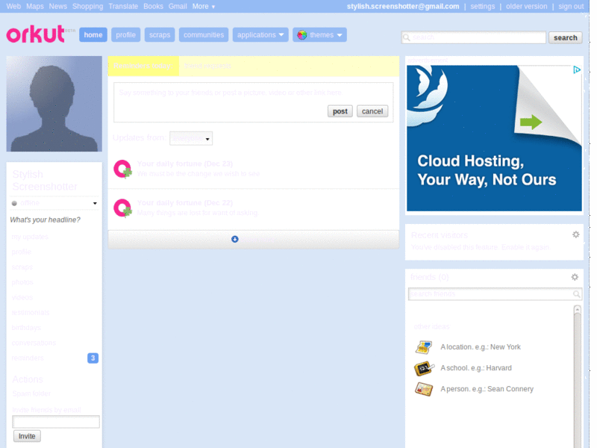Click the magnifier icon in search friends
The height and width of the screenshot is (448, 597).
576,293
